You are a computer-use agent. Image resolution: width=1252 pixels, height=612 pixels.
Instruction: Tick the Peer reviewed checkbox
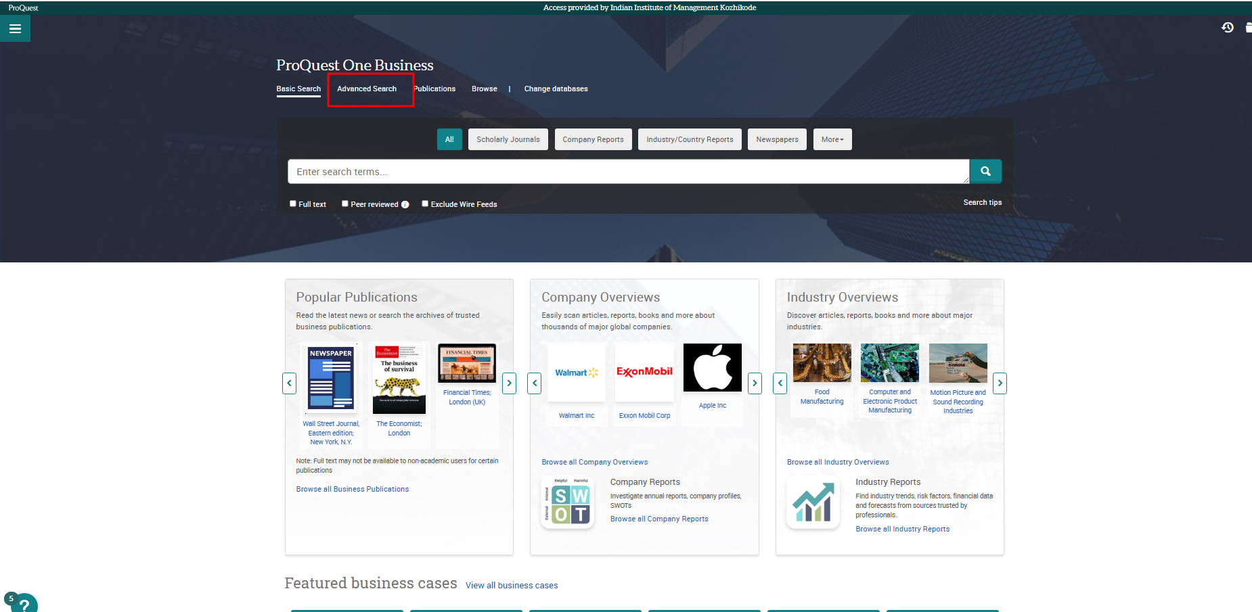345,204
